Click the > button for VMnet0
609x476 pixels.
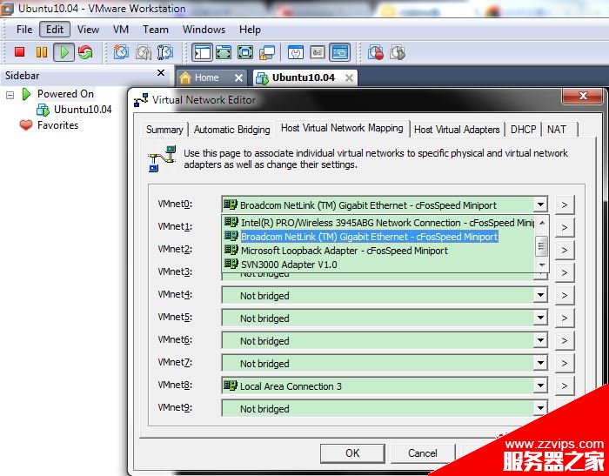pos(565,204)
